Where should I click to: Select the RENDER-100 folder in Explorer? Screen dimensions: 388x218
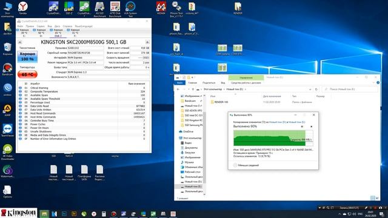[219, 102]
